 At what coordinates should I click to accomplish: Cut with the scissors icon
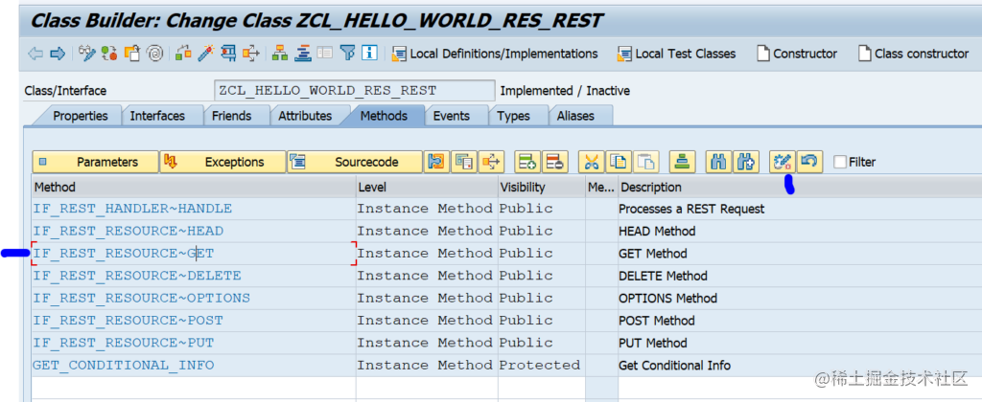point(591,162)
